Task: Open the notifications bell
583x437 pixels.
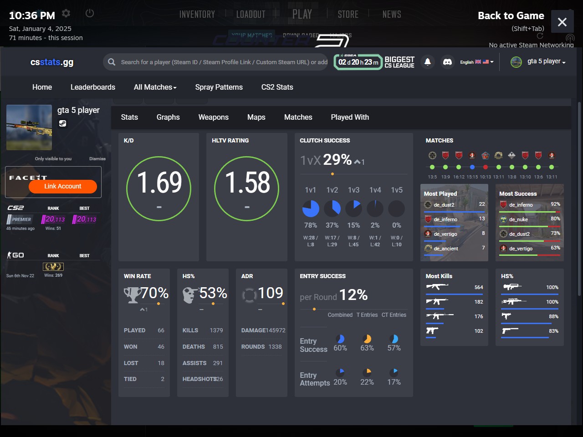Action: click(427, 62)
